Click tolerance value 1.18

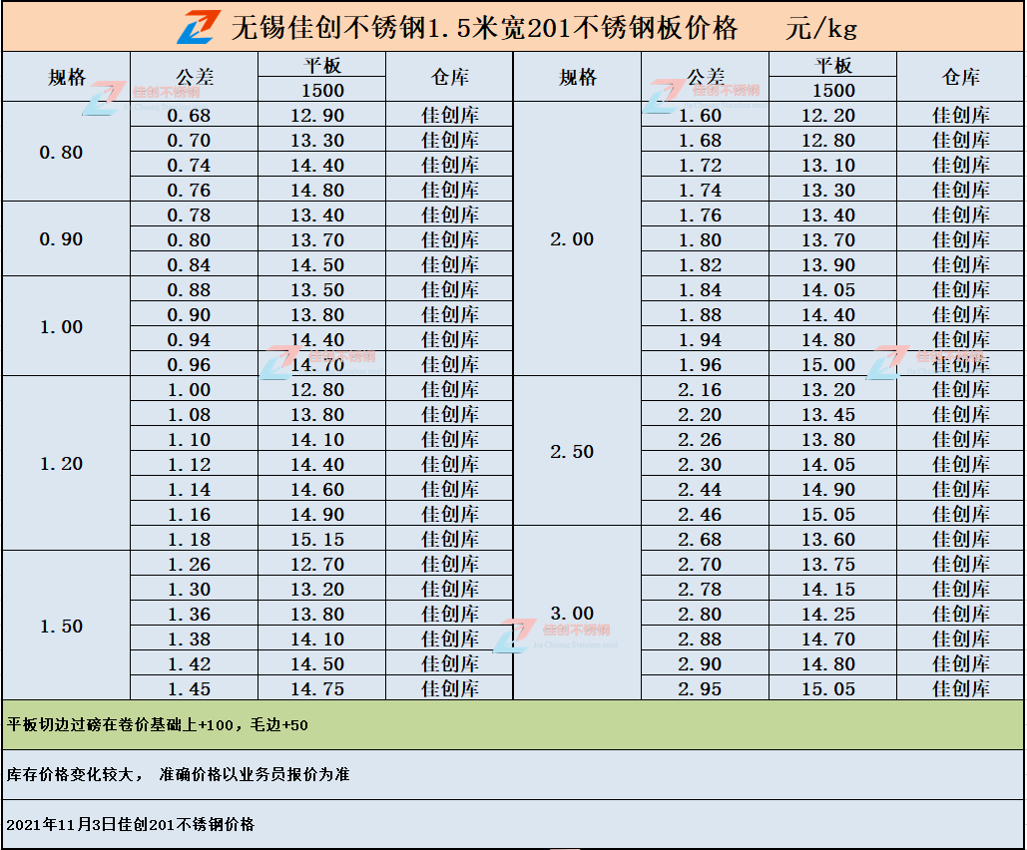click(x=189, y=540)
